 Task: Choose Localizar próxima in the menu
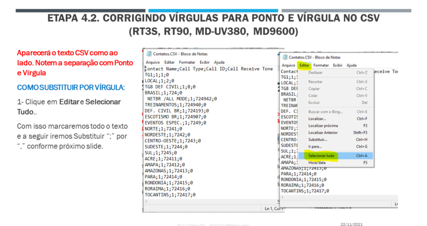(x=336, y=126)
